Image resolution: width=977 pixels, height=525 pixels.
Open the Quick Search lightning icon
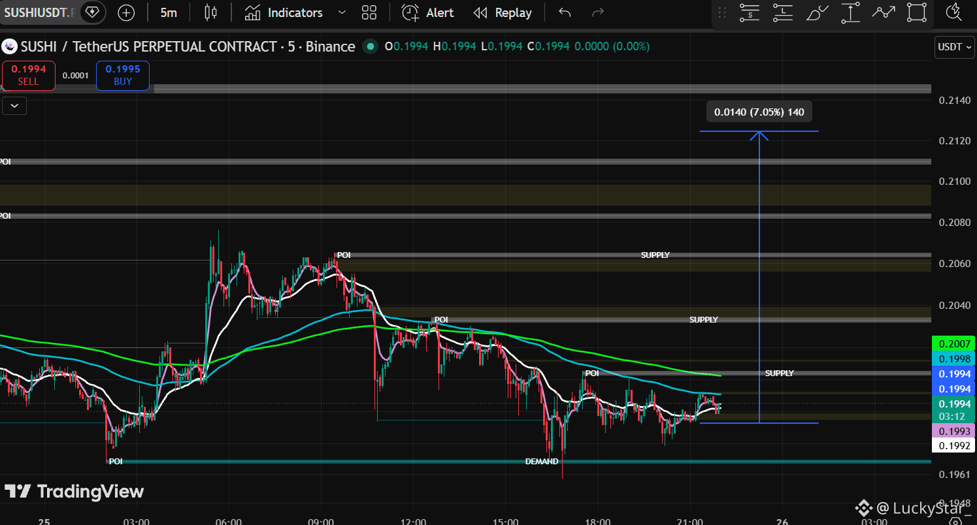[x=953, y=12]
